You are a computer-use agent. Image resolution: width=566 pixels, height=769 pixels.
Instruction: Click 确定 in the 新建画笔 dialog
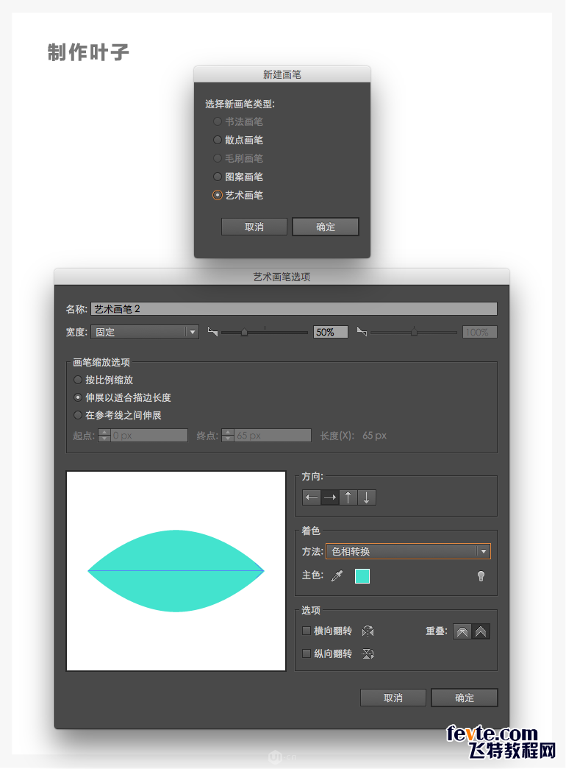pos(326,227)
